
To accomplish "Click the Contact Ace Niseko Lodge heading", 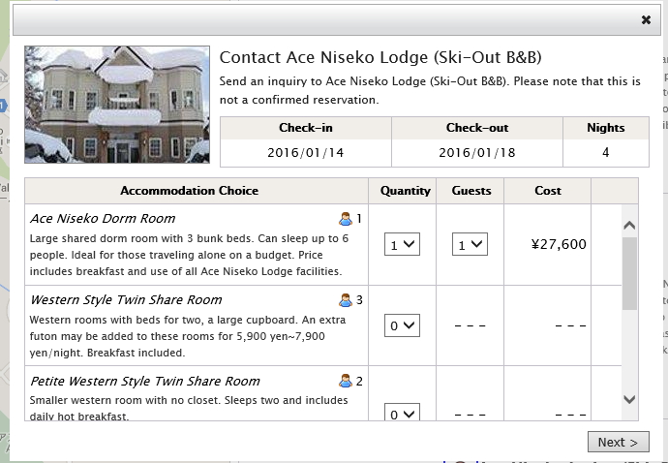I will (x=380, y=57).
